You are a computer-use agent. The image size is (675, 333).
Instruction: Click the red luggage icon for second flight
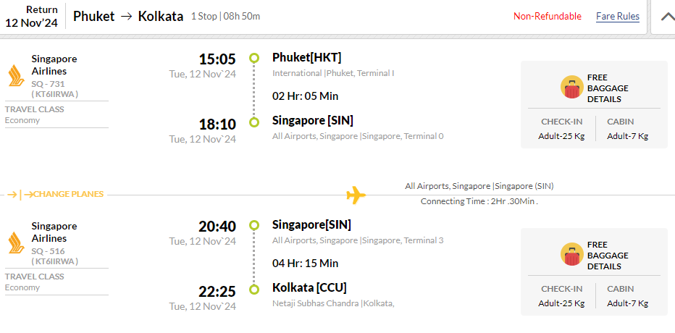571,254
